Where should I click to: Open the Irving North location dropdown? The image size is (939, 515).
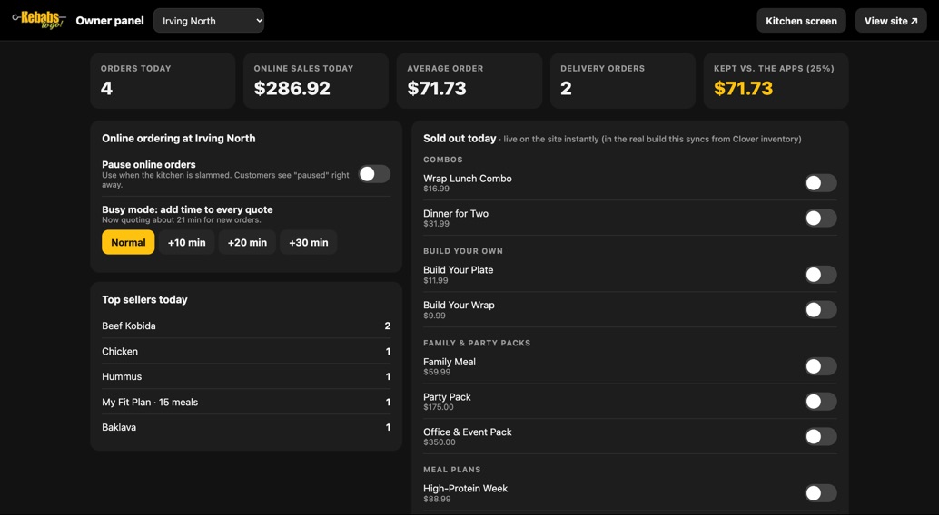coord(208,21)
